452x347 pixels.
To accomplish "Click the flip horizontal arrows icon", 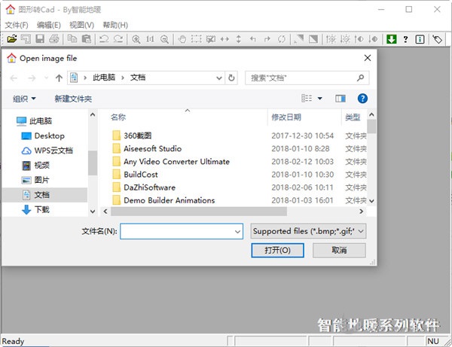I will coord(224,39).
